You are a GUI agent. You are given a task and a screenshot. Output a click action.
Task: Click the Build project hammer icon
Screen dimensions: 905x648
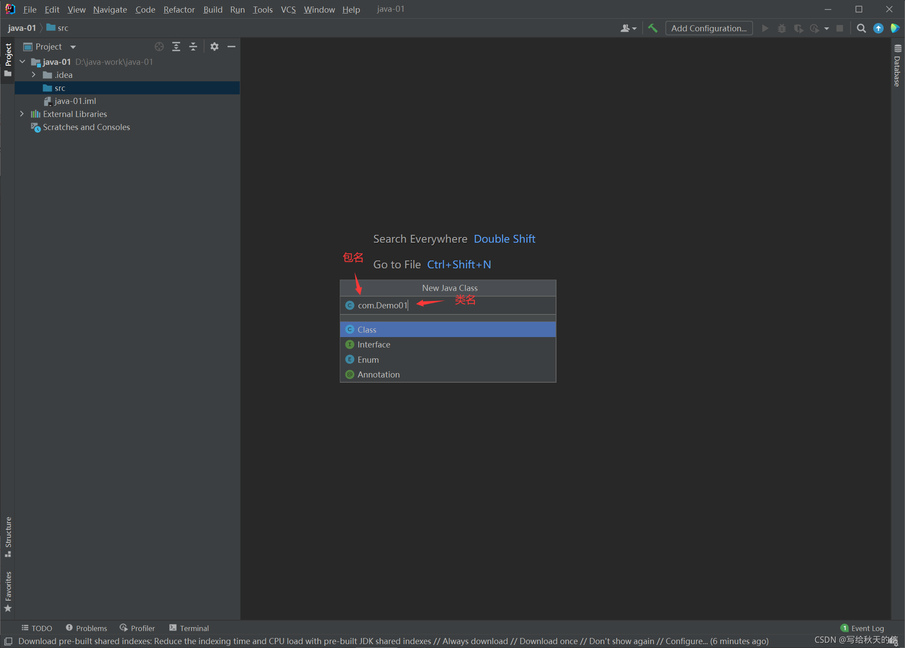click(x=652, y=28)
